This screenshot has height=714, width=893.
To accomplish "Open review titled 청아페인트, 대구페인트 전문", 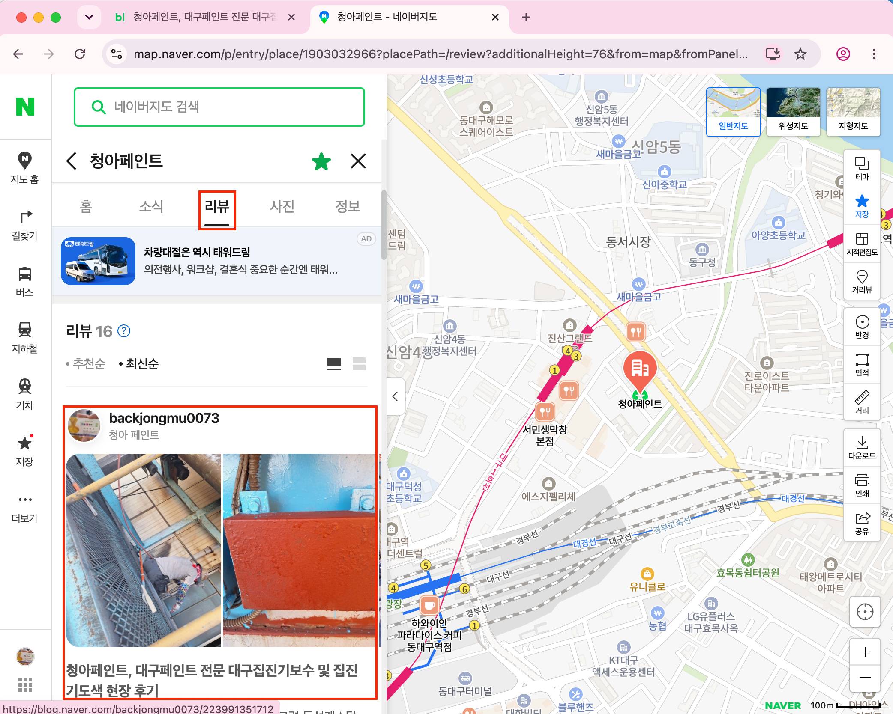I will [x=212, y=680].
